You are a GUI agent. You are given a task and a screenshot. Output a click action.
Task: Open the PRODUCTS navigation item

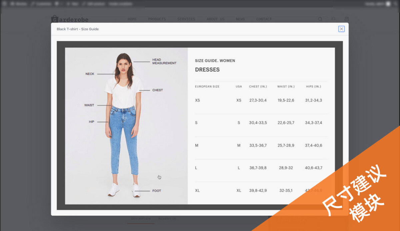pyautogui.click(x=157, y=19)
